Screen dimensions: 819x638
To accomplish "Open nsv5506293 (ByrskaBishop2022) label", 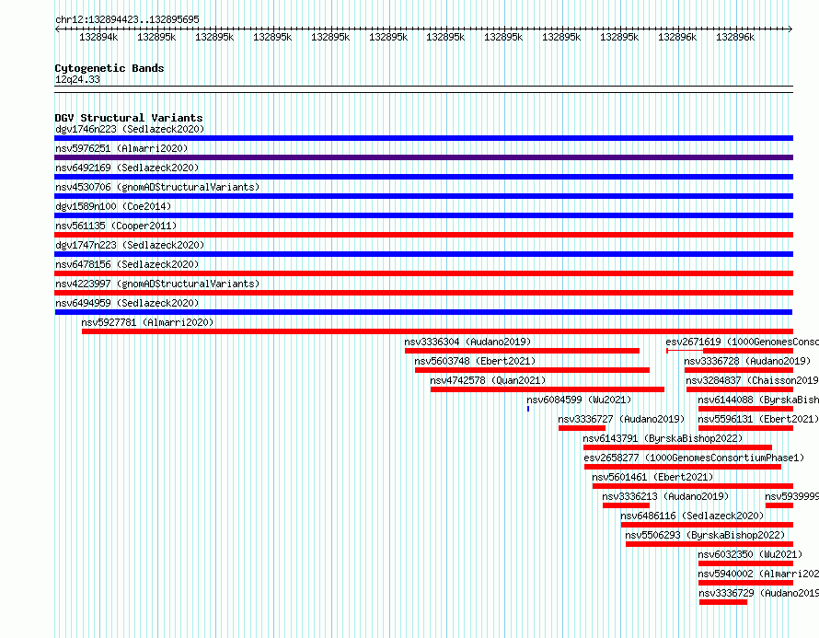I will click(705, 535).
